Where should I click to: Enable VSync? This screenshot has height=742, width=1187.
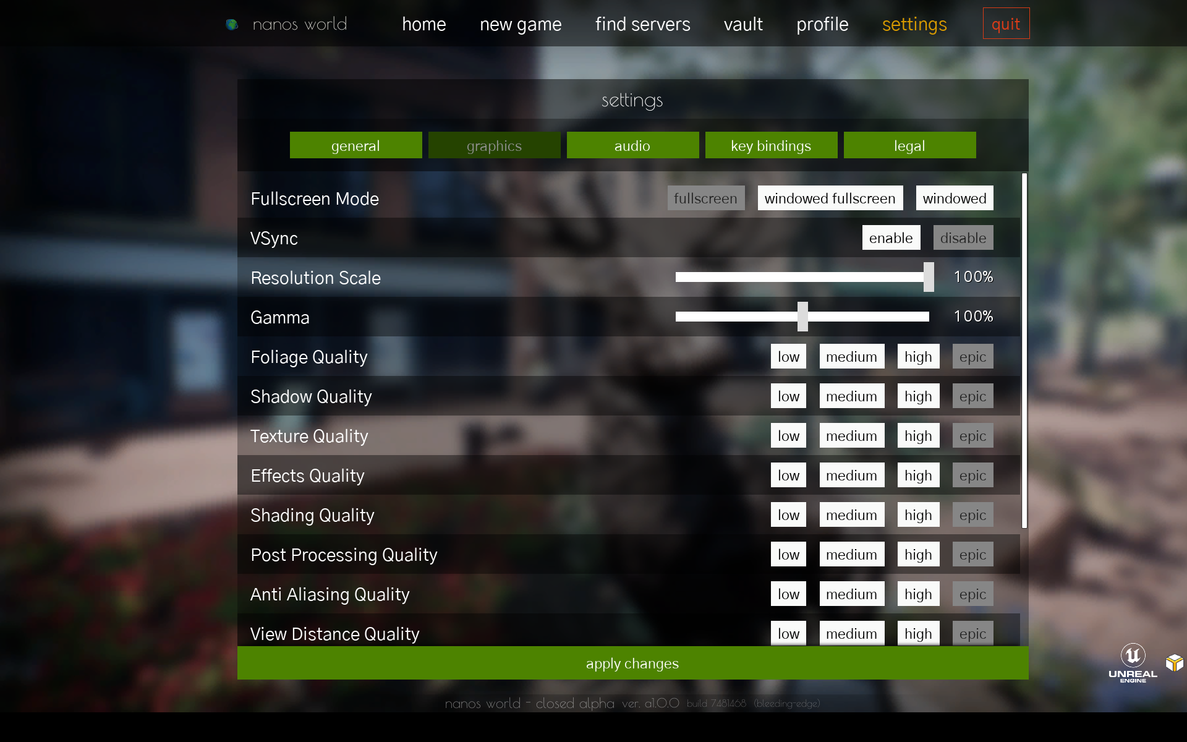(x=891, y=237)
